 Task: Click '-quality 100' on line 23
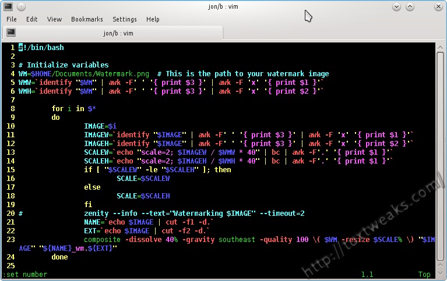(284, 240)
